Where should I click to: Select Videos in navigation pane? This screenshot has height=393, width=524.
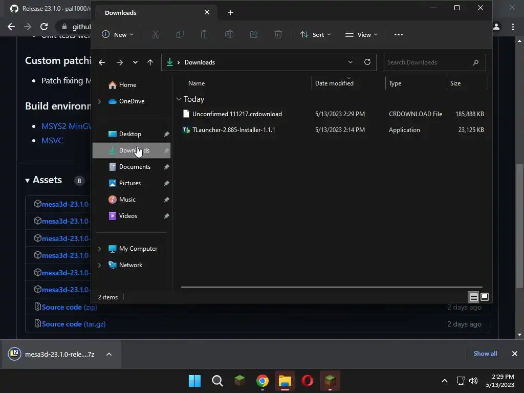point(132,216)
